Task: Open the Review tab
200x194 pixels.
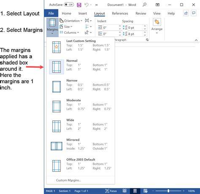Action: pyautogui.click(x=141, y=14)
